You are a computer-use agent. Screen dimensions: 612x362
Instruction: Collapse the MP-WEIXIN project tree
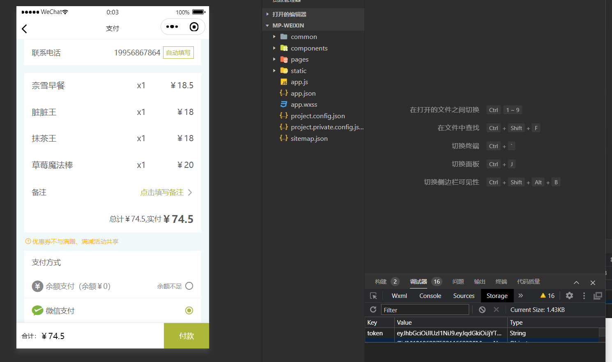(x=267, y=25)
